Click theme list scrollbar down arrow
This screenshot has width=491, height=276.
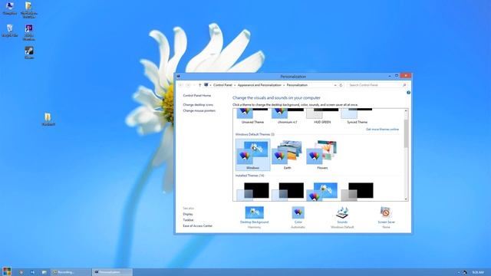point(406,199)
